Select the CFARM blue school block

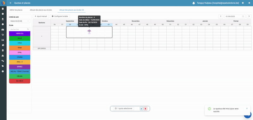click(x=20, y=57)
